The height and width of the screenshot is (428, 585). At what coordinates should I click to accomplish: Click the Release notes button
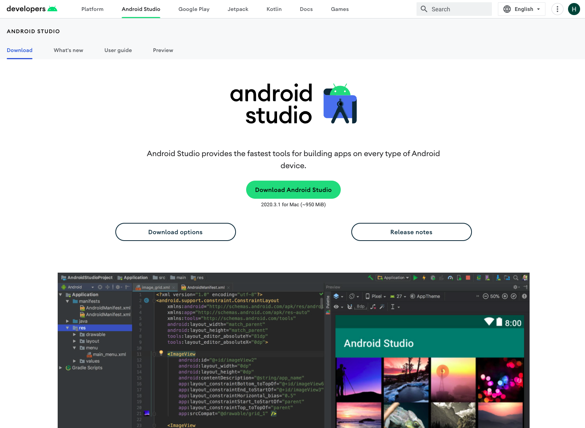(x=411, y=232)
